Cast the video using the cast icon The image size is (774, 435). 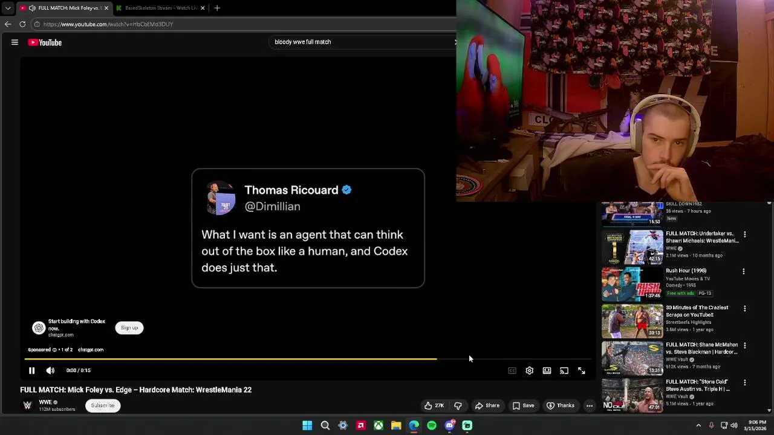(x=564, y=370)
